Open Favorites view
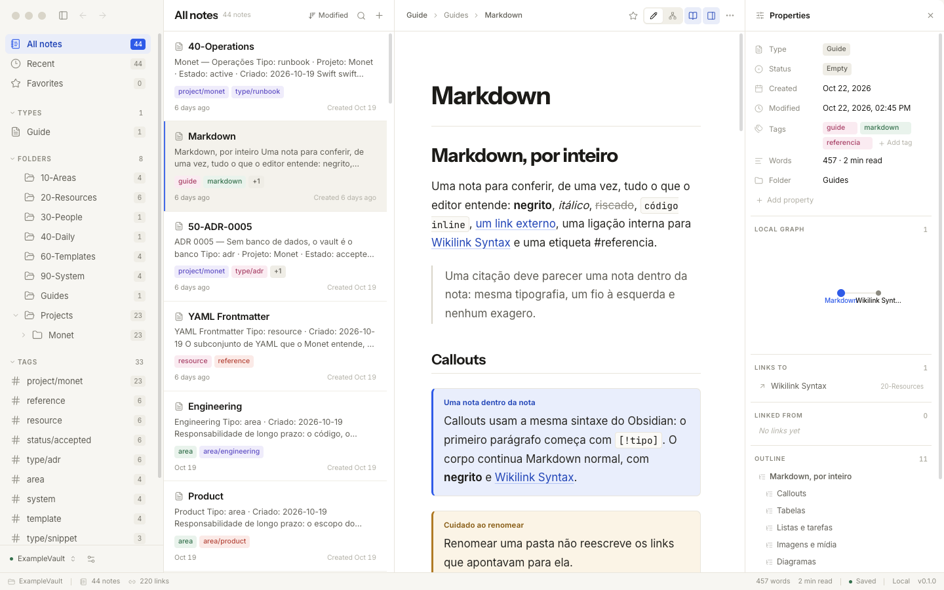 pos(78,83)
